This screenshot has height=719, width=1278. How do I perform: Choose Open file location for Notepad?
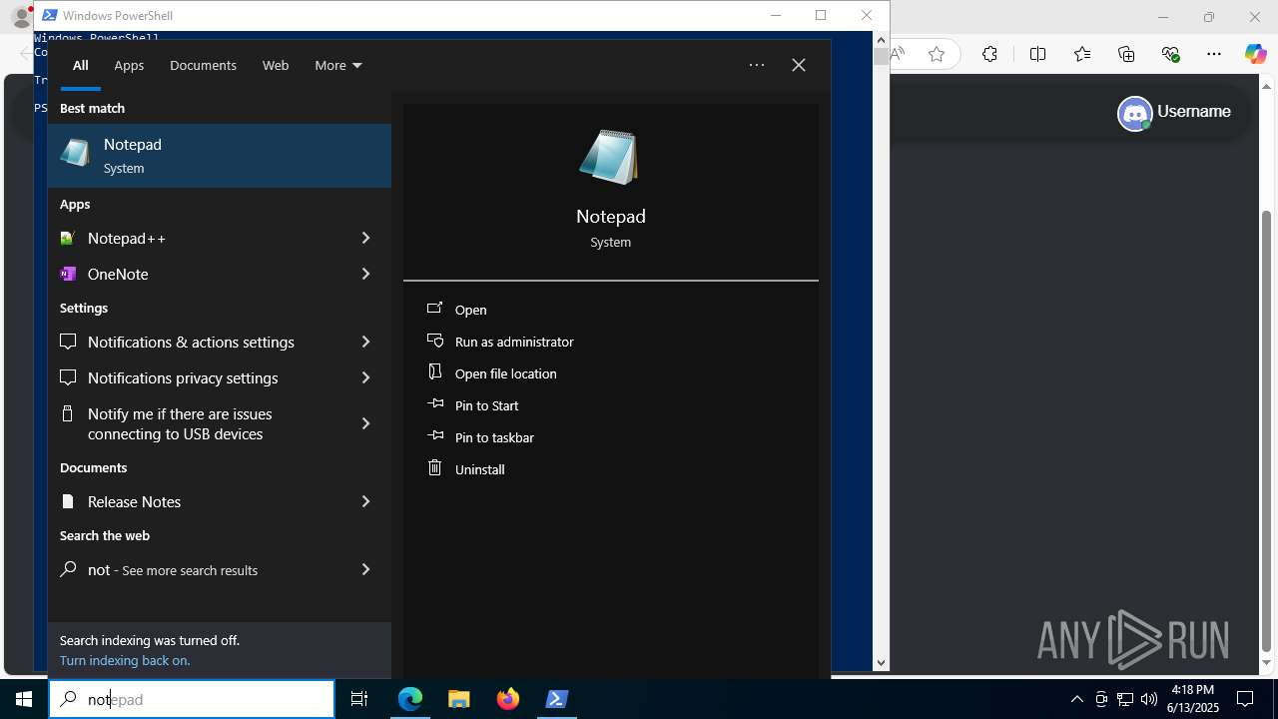[506, 373]
